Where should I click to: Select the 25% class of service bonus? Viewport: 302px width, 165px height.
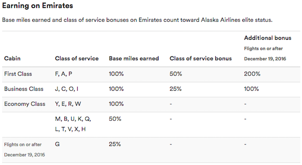point(176,89)
